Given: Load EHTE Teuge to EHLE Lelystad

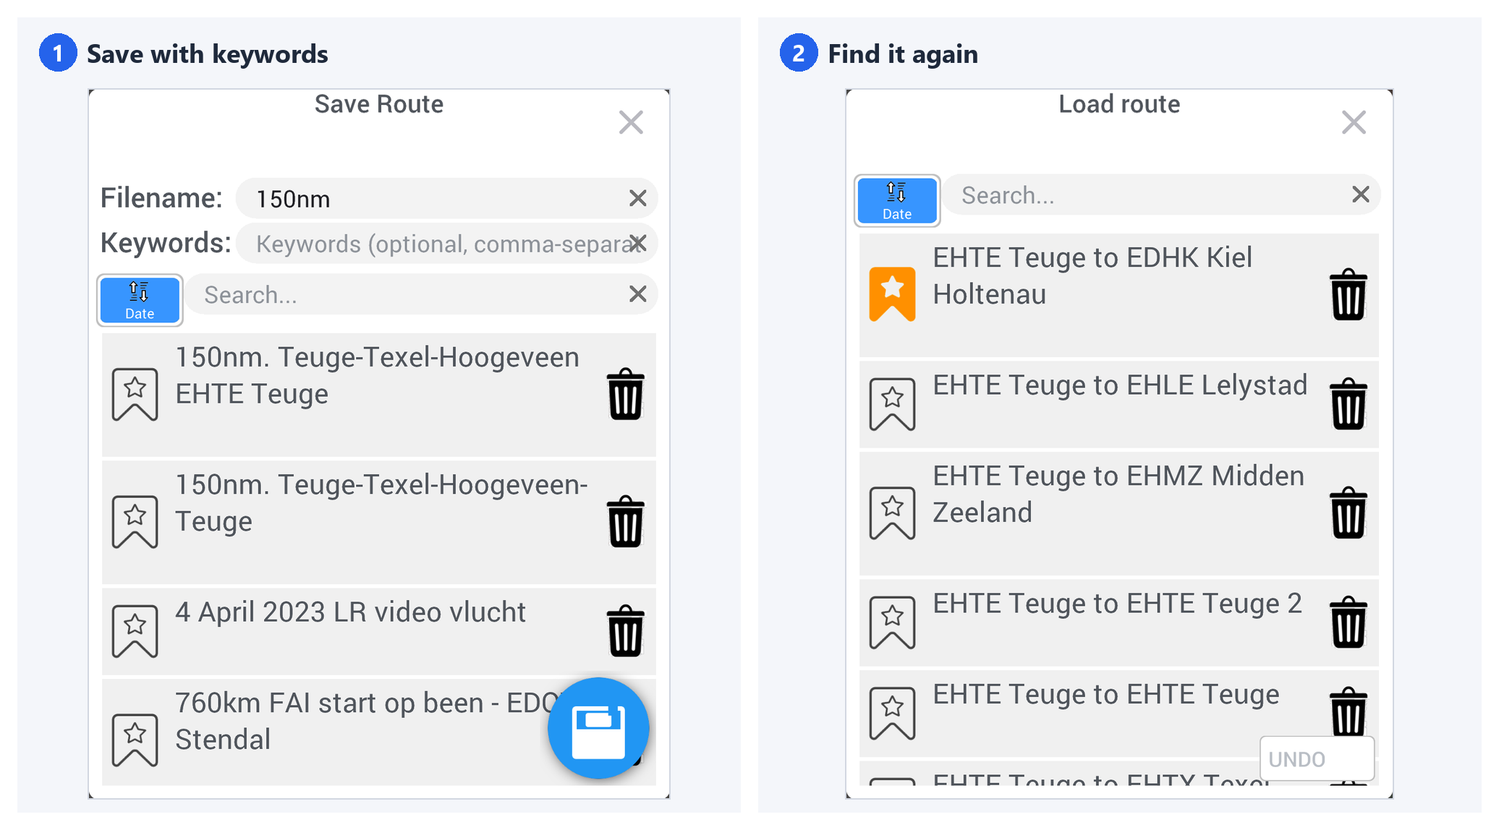Looking at the screenshot, I should (x=1118, y=404).
